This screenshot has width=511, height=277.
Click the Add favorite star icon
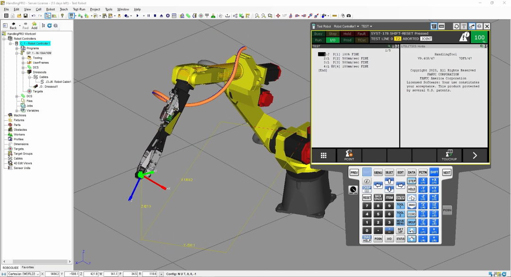34,26
